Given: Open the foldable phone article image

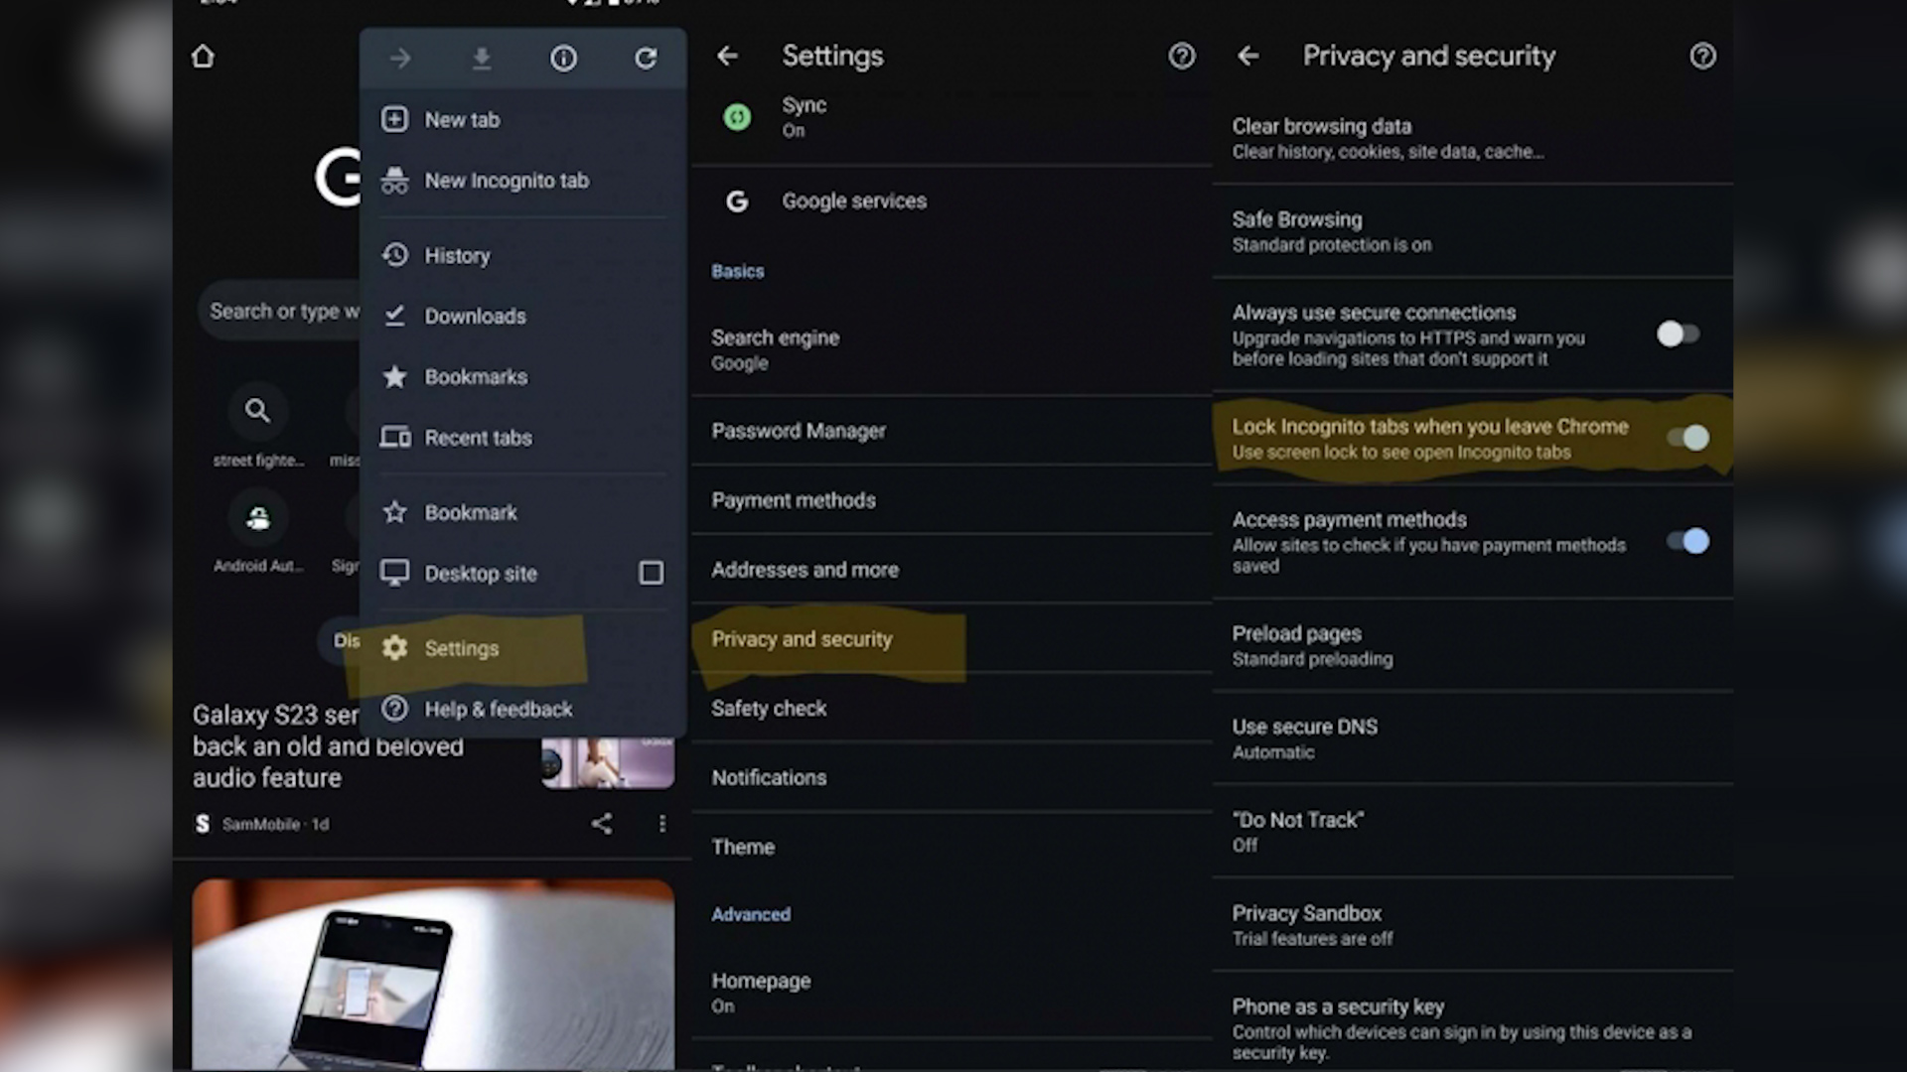Looking at the screenshot, I should click(x=433, y=974).
